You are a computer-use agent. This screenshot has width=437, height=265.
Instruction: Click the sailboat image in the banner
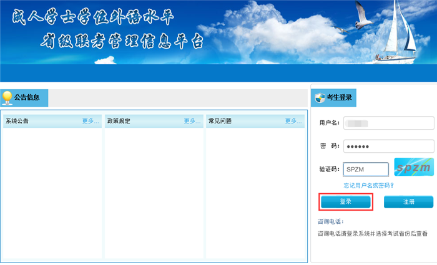pos(395,37)
